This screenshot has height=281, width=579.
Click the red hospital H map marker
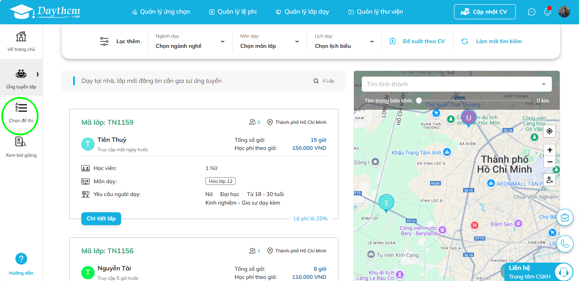click(474, 225)
